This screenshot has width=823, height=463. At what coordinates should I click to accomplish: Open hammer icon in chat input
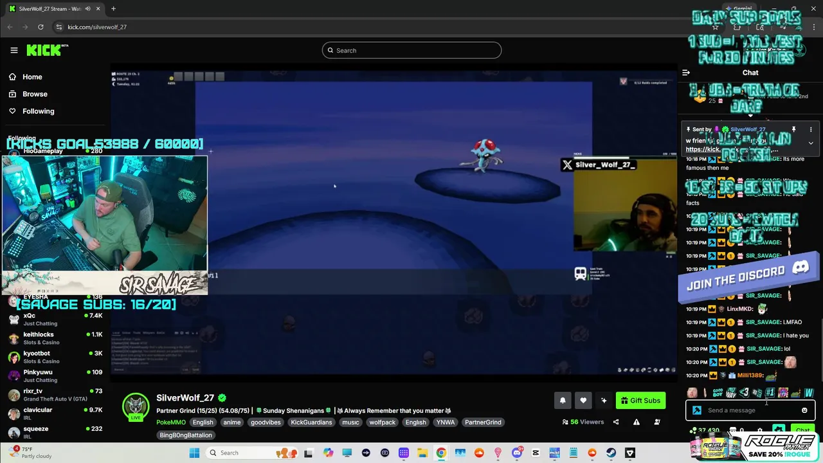tap(696, 410)
